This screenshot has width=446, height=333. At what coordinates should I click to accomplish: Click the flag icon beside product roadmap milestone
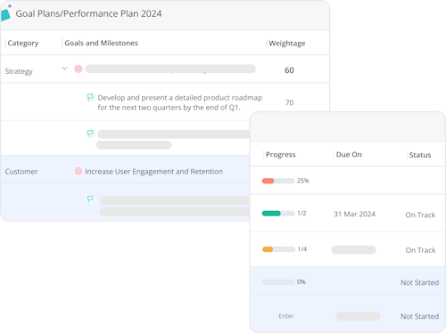pos(90,97)
